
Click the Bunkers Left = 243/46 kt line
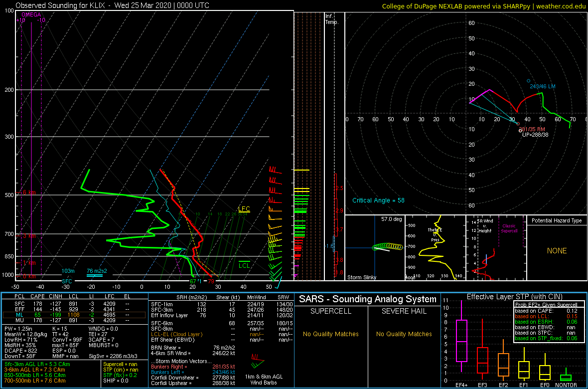pos(193,372)
